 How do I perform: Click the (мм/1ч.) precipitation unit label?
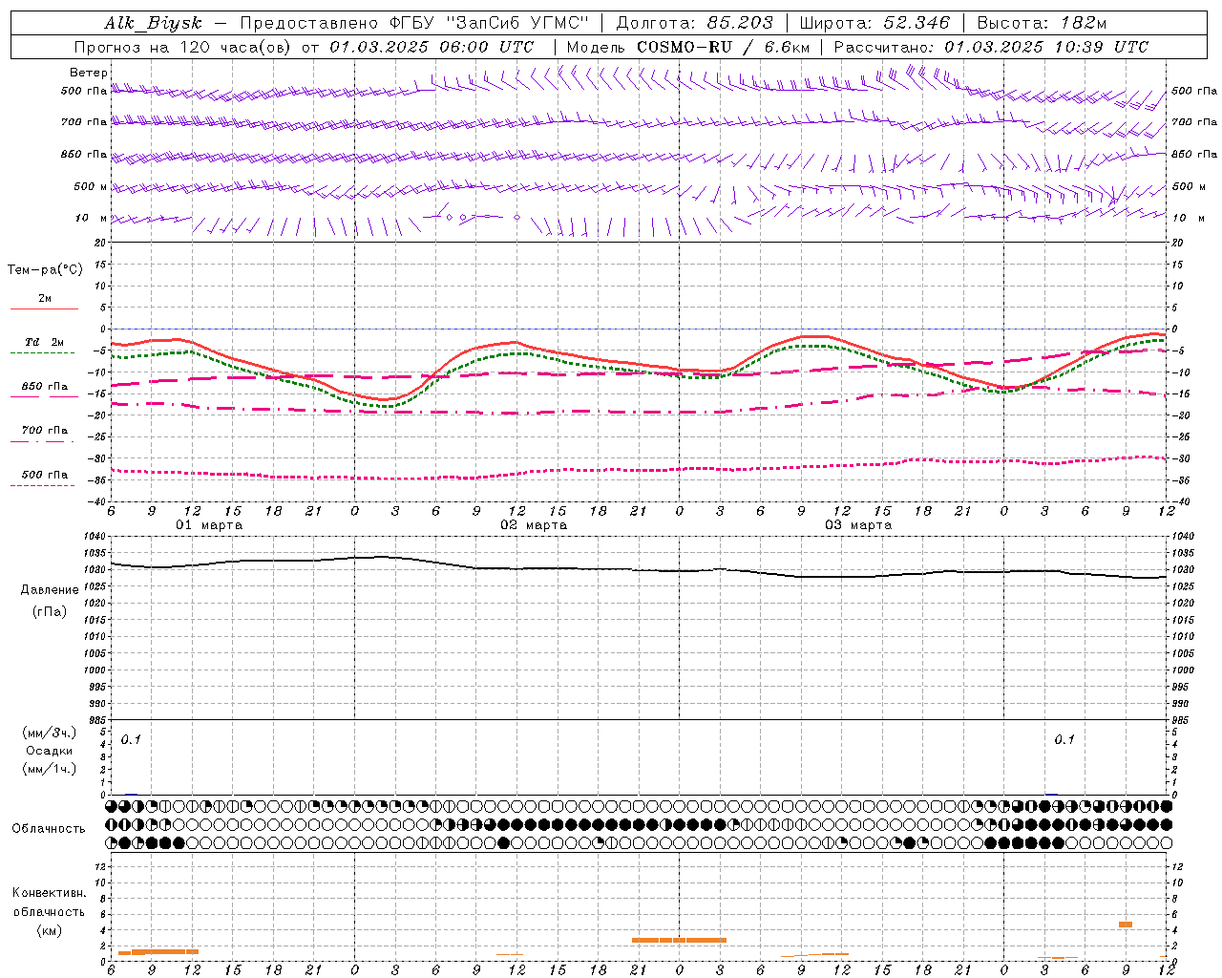point(50,769)
